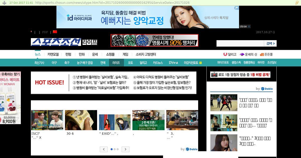
Task: Open the 만화 menu item
Action: (82, 54)
